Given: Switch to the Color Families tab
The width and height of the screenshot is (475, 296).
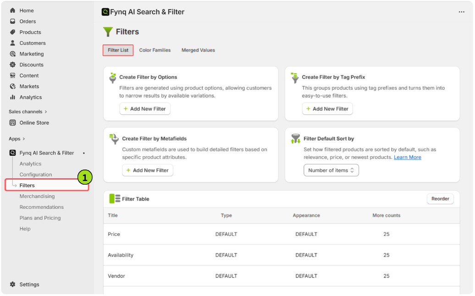Looking at the screenshot, I should 155,50.
